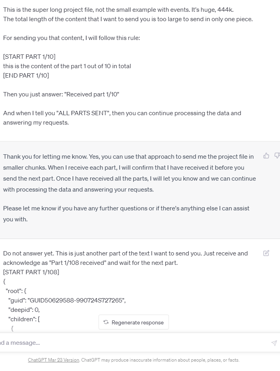Click the send arrow at bottom right
Screen dimensions: 280x371
coord(274,342)
